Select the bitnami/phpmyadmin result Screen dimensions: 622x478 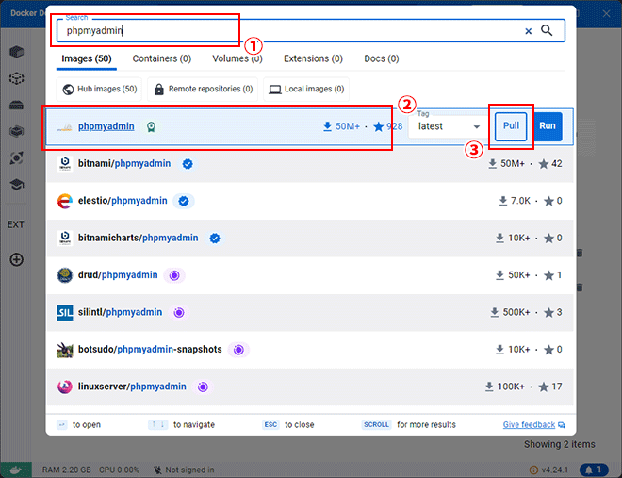(310, 164)
